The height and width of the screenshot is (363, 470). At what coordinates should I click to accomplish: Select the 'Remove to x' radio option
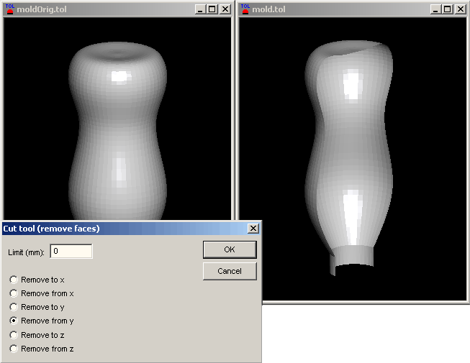[14, 280]
